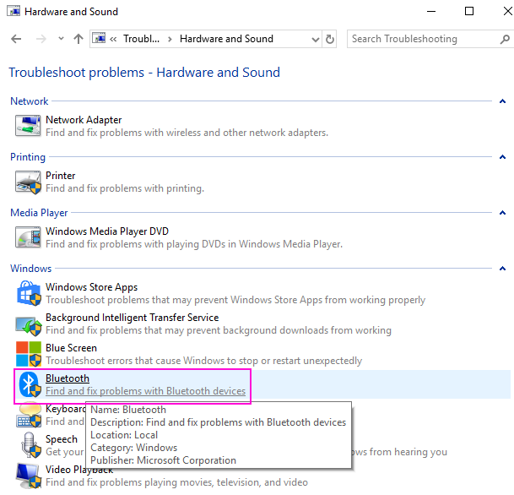514x495 pixels.
Task: Collapse the Printing section
Action: click(502, 157)
